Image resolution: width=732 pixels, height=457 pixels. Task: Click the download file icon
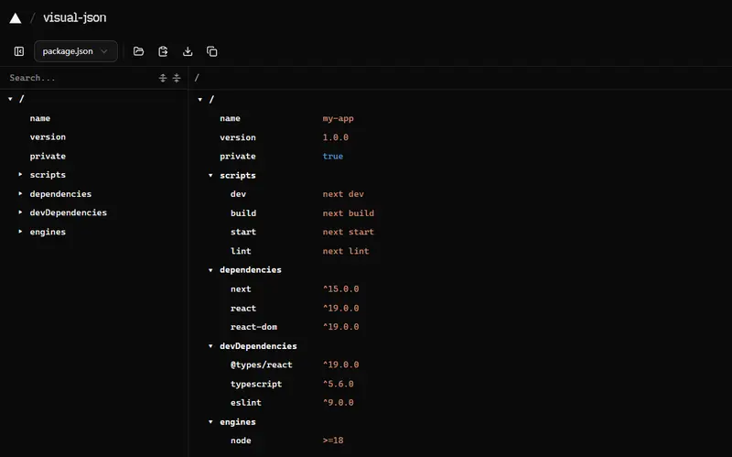(x=188, y=51)
